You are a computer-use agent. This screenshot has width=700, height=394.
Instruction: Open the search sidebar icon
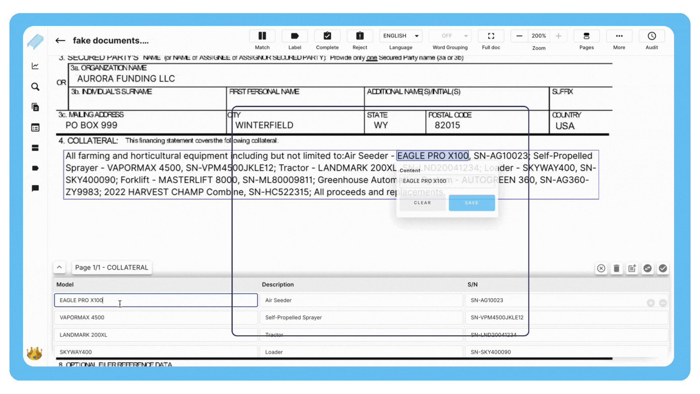coord(35,87)
